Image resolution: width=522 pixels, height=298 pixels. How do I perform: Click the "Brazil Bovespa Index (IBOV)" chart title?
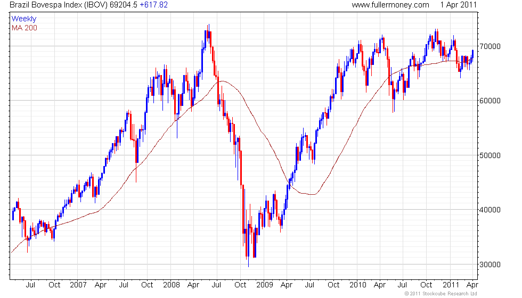(x=59, y=5)
